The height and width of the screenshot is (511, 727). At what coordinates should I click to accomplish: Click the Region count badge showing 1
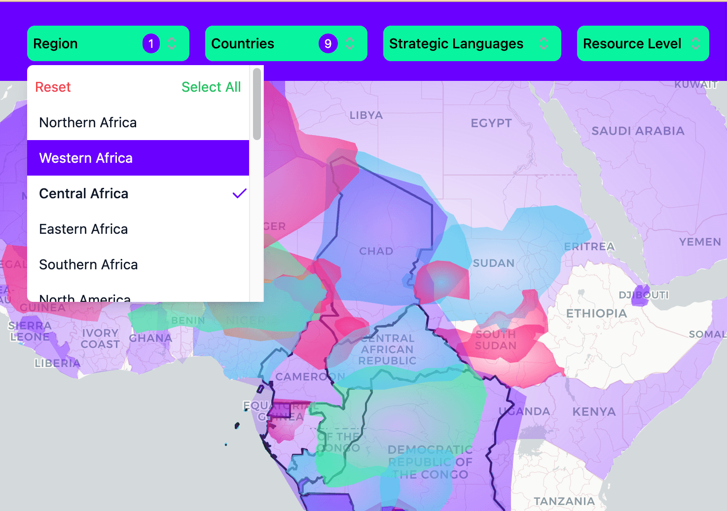click(151, 44)
